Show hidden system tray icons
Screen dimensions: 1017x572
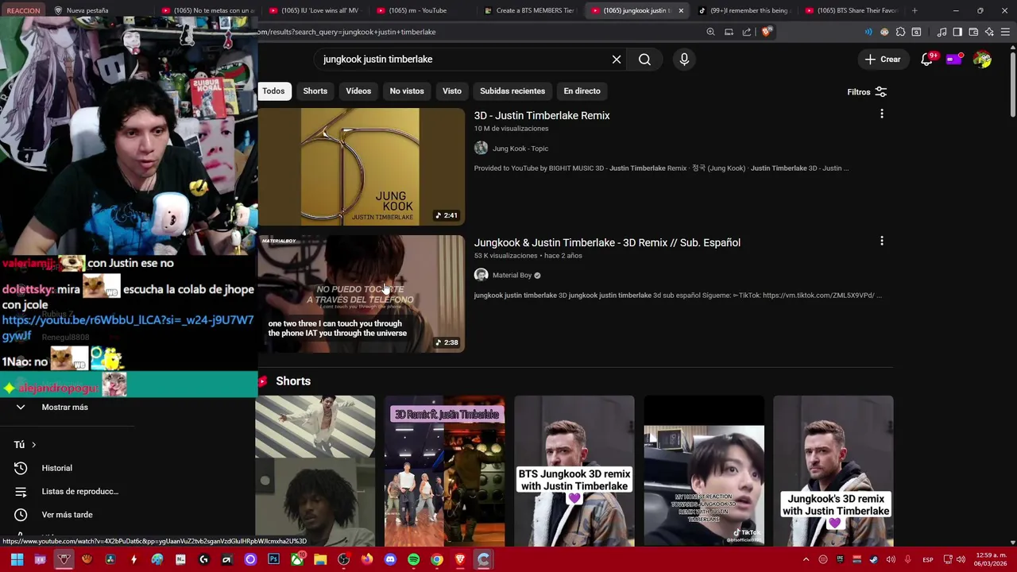(806, 560)
